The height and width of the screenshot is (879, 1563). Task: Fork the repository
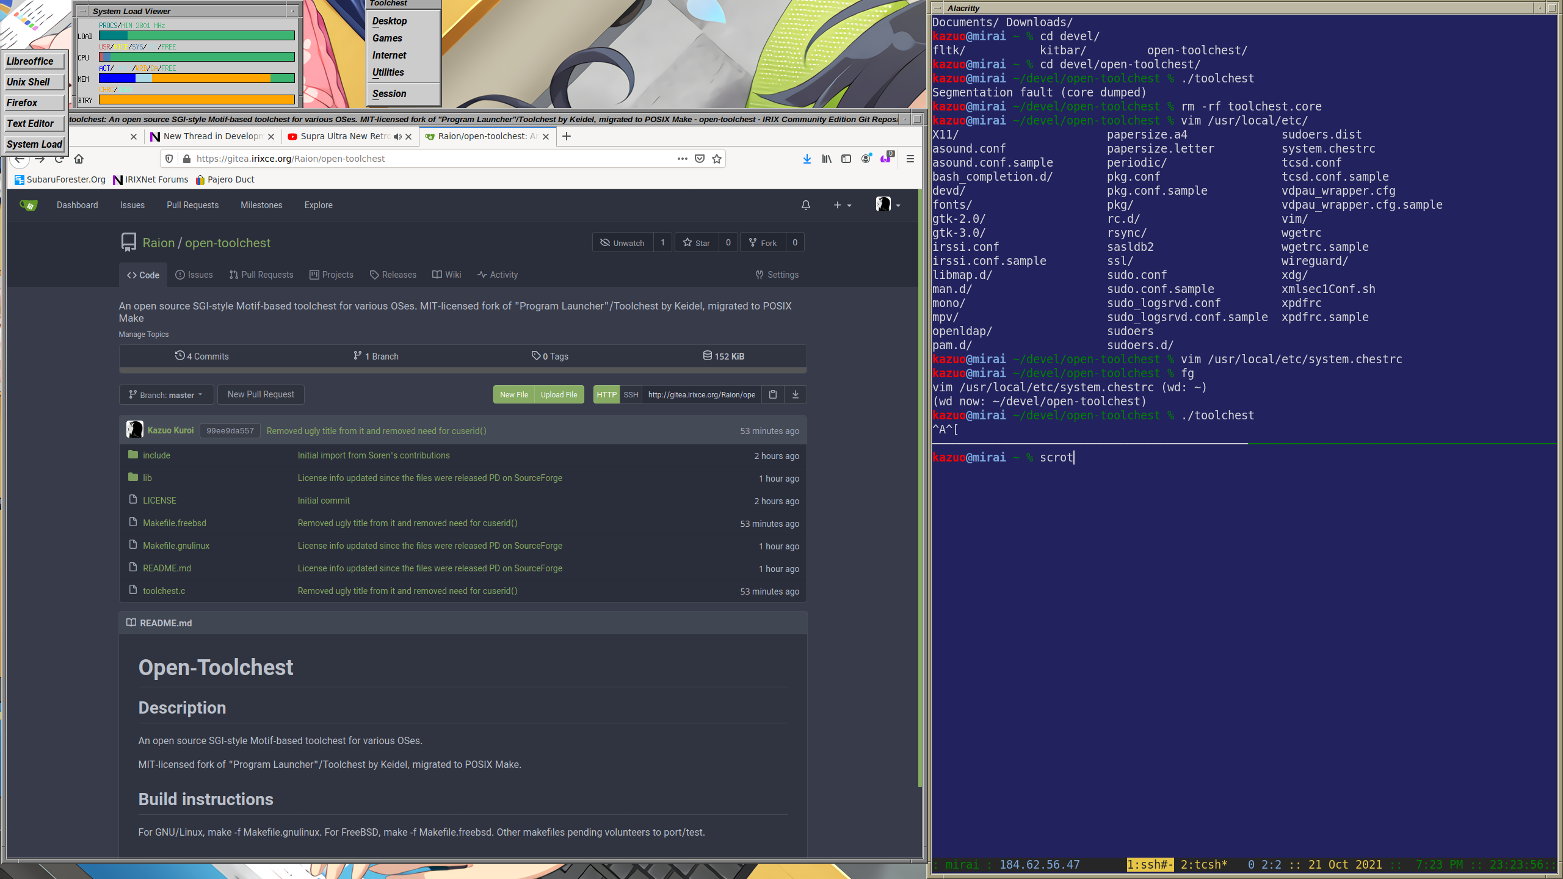[763, 243]
